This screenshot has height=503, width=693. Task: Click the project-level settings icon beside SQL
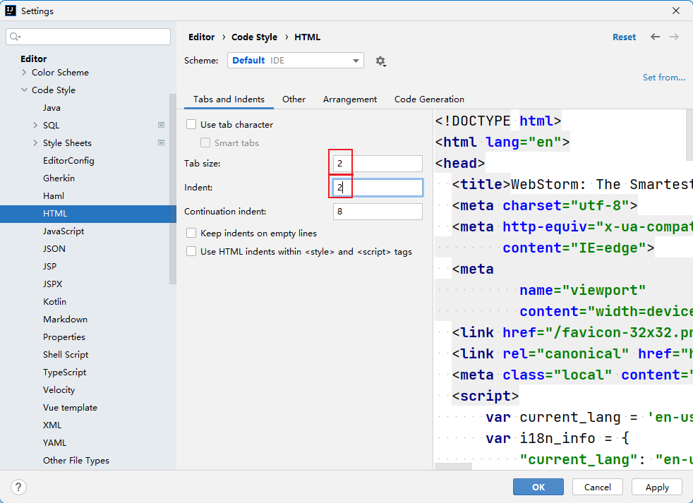coord(162,125)
